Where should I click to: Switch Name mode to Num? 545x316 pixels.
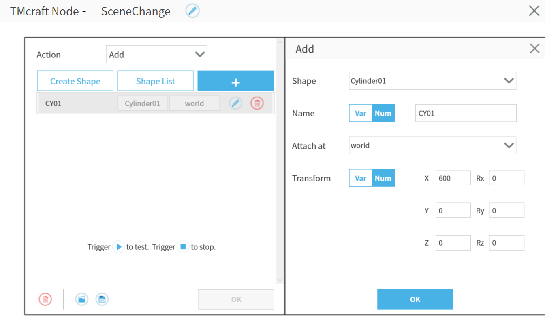(x=383, y=113)
